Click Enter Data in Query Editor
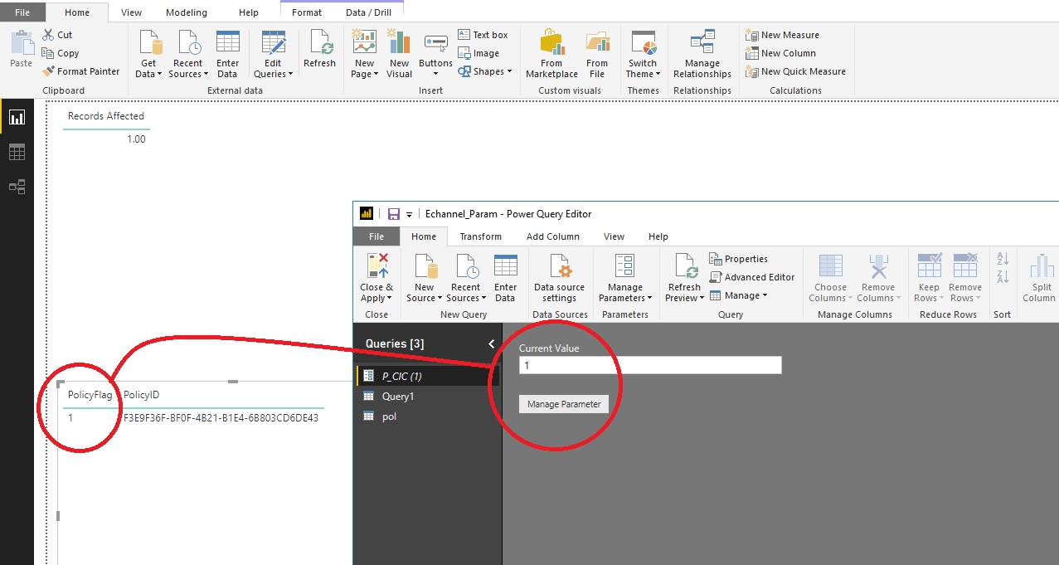Viewport: 1059px width, 565px height. pos(505,279)
